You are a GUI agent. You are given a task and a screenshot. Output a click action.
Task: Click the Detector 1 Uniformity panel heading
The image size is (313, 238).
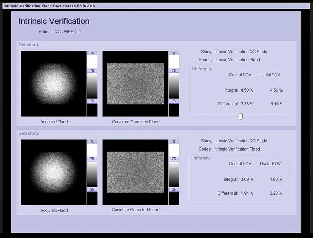[x=202, y=69]
